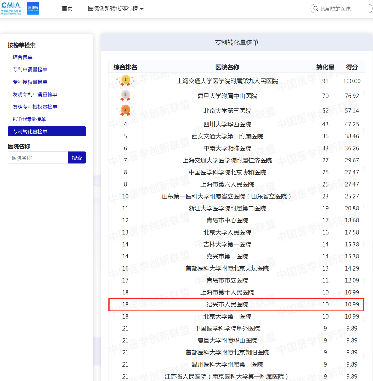The image size is (373, 381).
Task: Click the silver rank 2 medal
Action: [125, 95]
